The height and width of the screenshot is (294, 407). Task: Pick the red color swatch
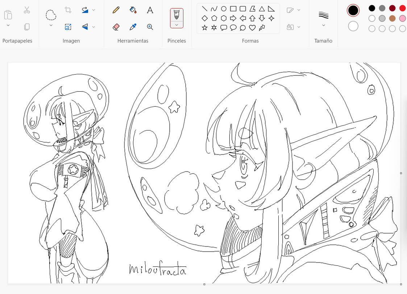point(402,8)
